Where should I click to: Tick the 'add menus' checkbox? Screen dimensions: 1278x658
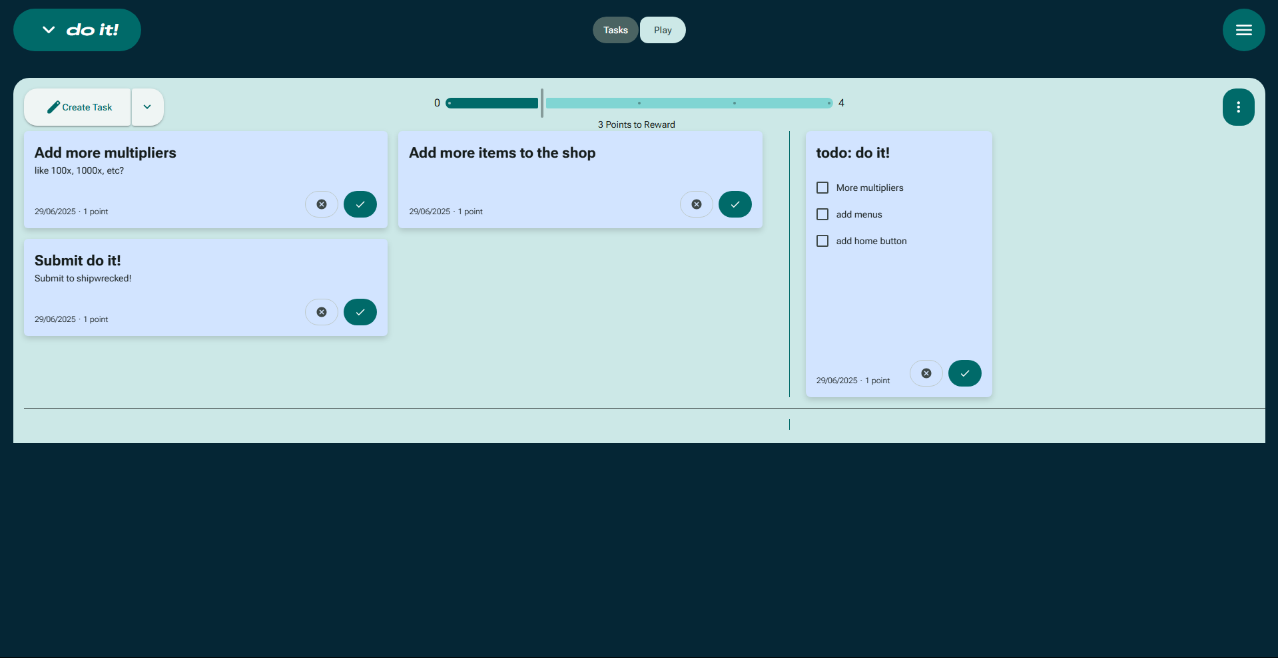click(822, 214)
